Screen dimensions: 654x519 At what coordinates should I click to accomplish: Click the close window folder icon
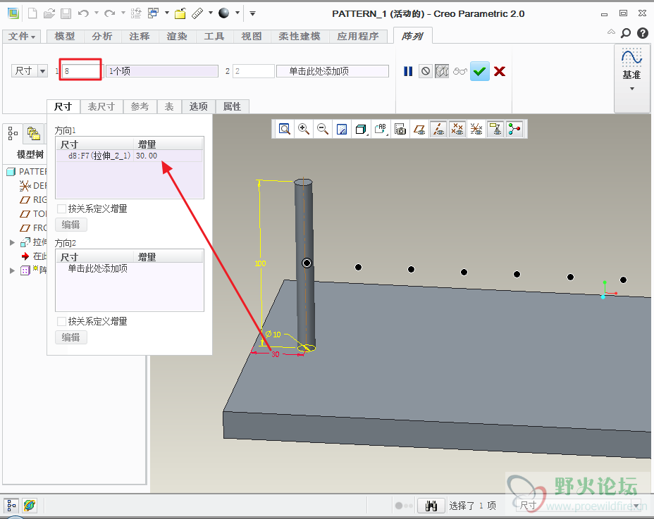pyautogui.click(x=180, y=13)
